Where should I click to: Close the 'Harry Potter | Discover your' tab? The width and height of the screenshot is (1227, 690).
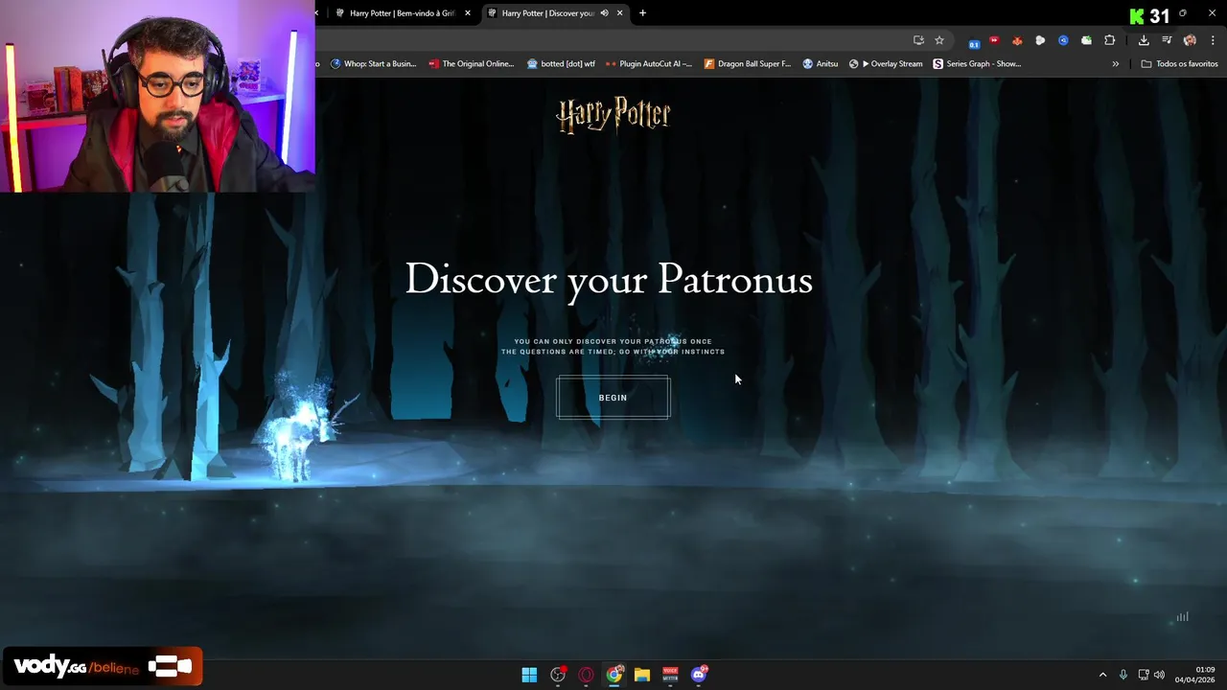(x=620, y=13)
